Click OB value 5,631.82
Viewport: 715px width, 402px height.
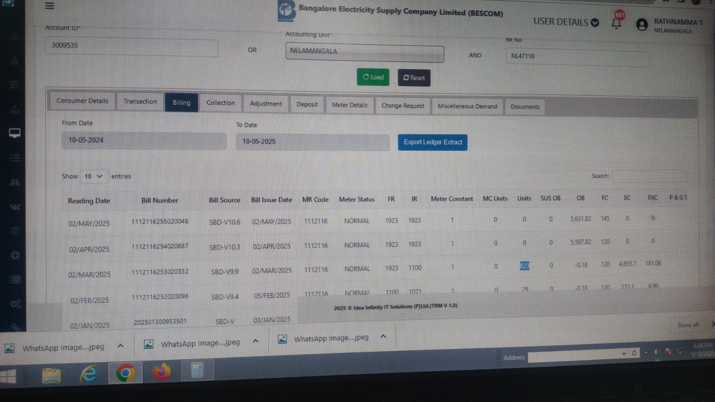coord(580,219)
